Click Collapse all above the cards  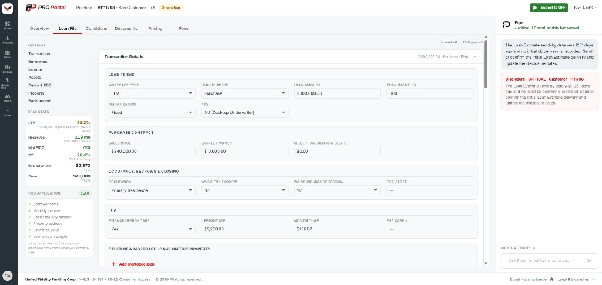point(473,42)
